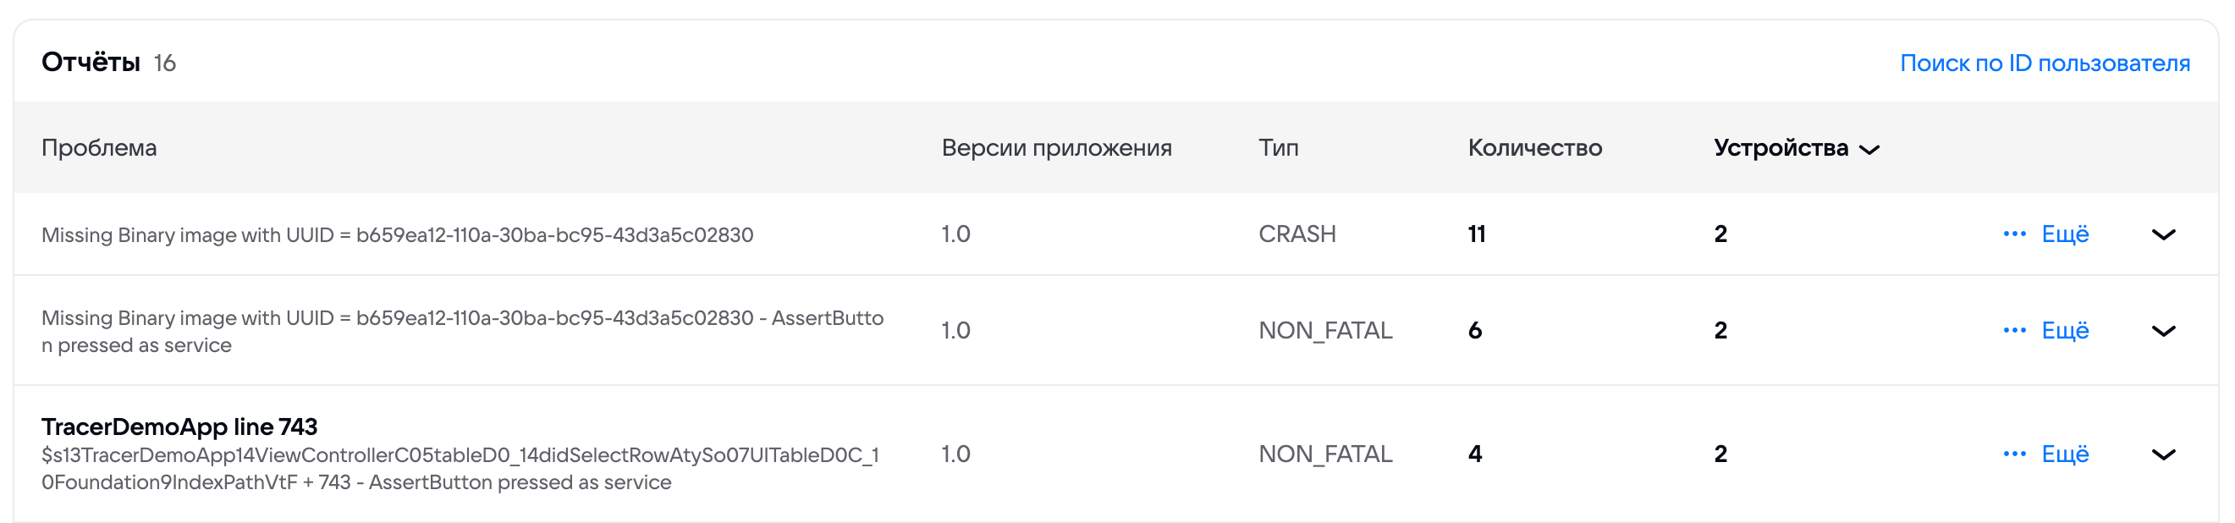Click Ещё in the TracerDemoApp row
Viewport: 2235px width, 523px height.
pos(2065,454)
